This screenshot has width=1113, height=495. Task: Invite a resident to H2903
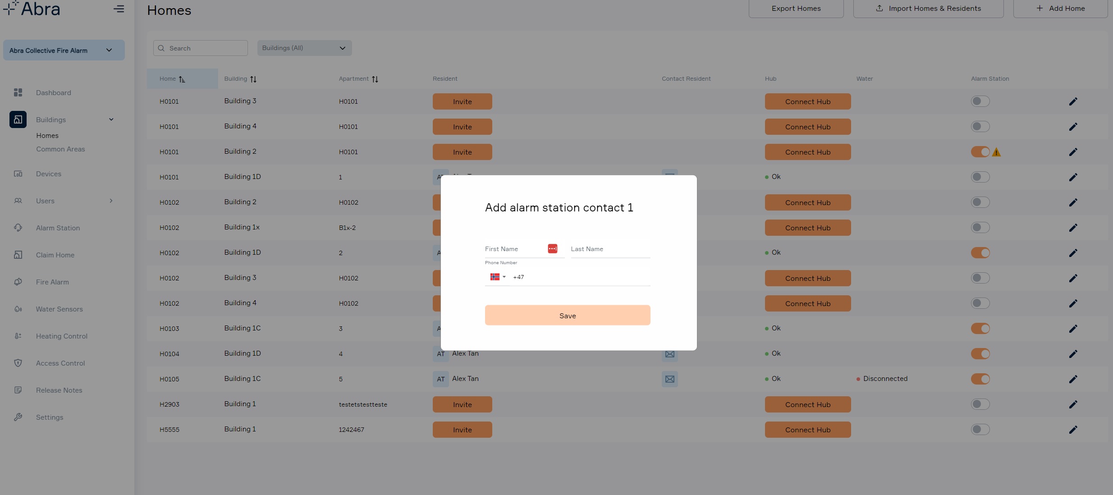[463, 404]
